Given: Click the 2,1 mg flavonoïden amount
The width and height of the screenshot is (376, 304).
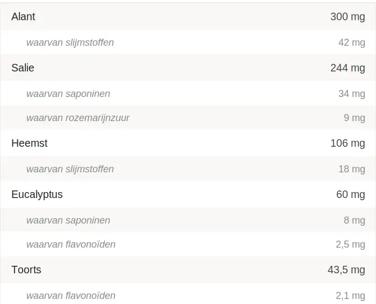Looking at the screenshot, I should (350, 295).
